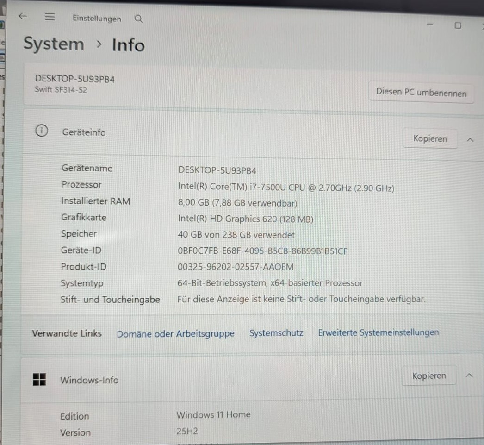Click the System breadcrumb
Viewport: 484px width, 445px height.
pyautogui.click(x=54, y=44)
